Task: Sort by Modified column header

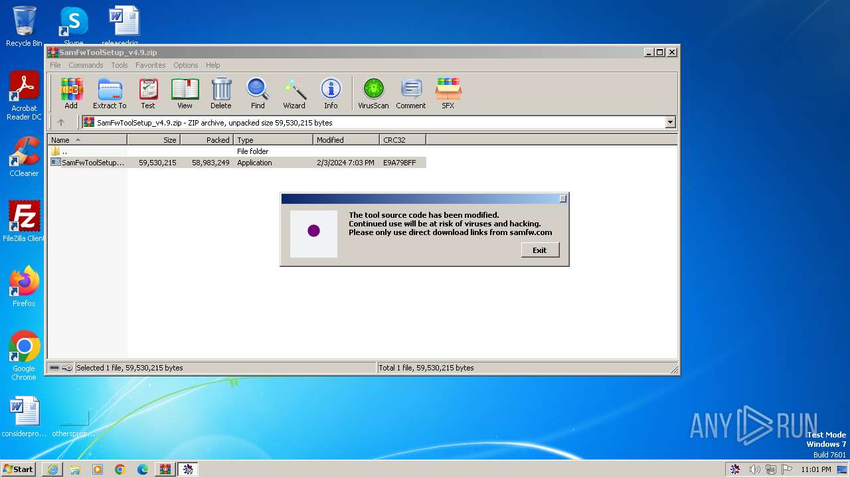Action: pyautogui.click(x=346, y=140)
